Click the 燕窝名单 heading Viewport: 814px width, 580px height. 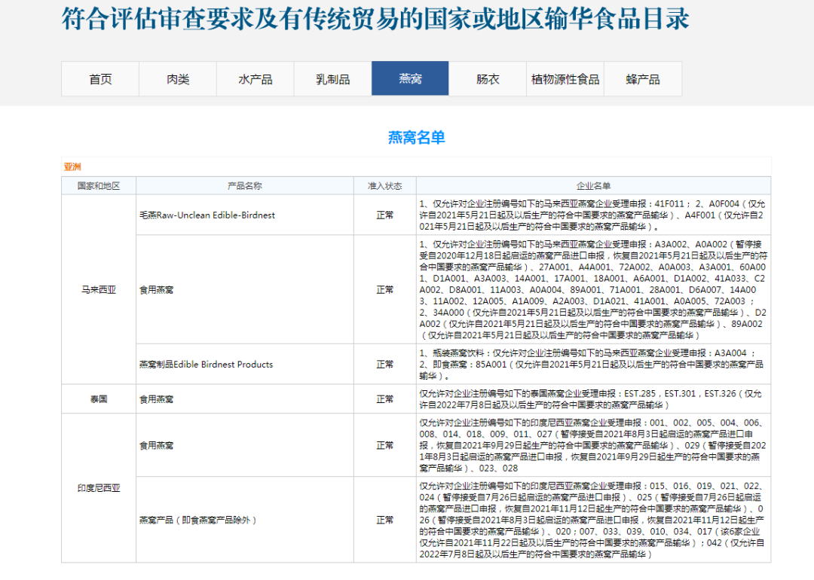tap(416, 137)
